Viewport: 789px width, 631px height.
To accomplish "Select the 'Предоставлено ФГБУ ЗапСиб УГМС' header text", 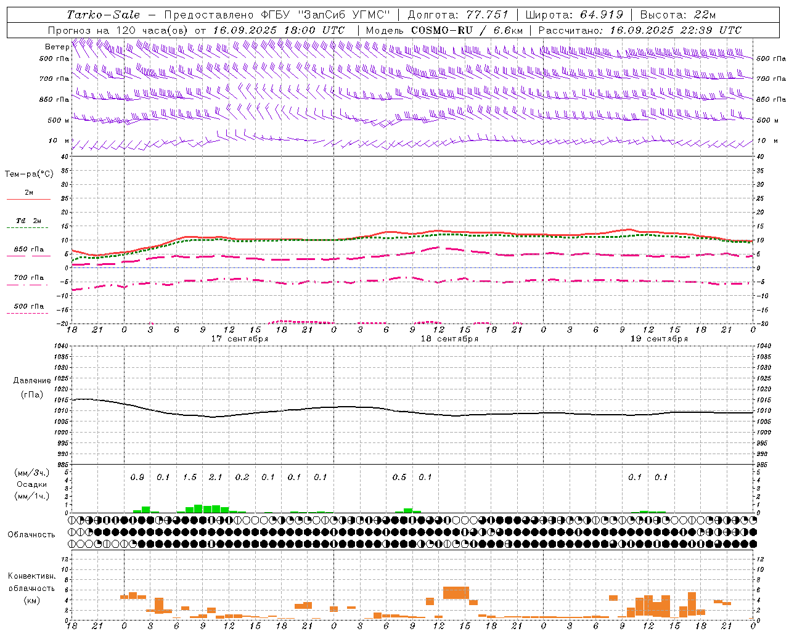I will pyautogui.click(x=277, y=15).
